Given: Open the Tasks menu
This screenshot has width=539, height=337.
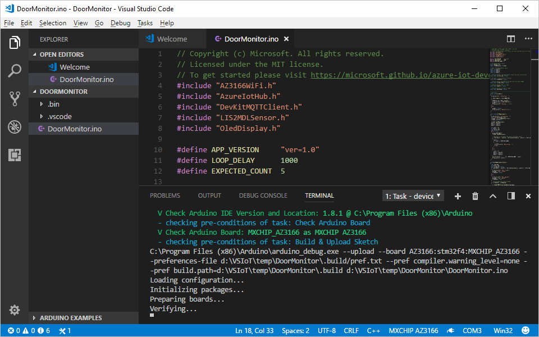Looking at the screenshot, I should click(x=145, y=23).
